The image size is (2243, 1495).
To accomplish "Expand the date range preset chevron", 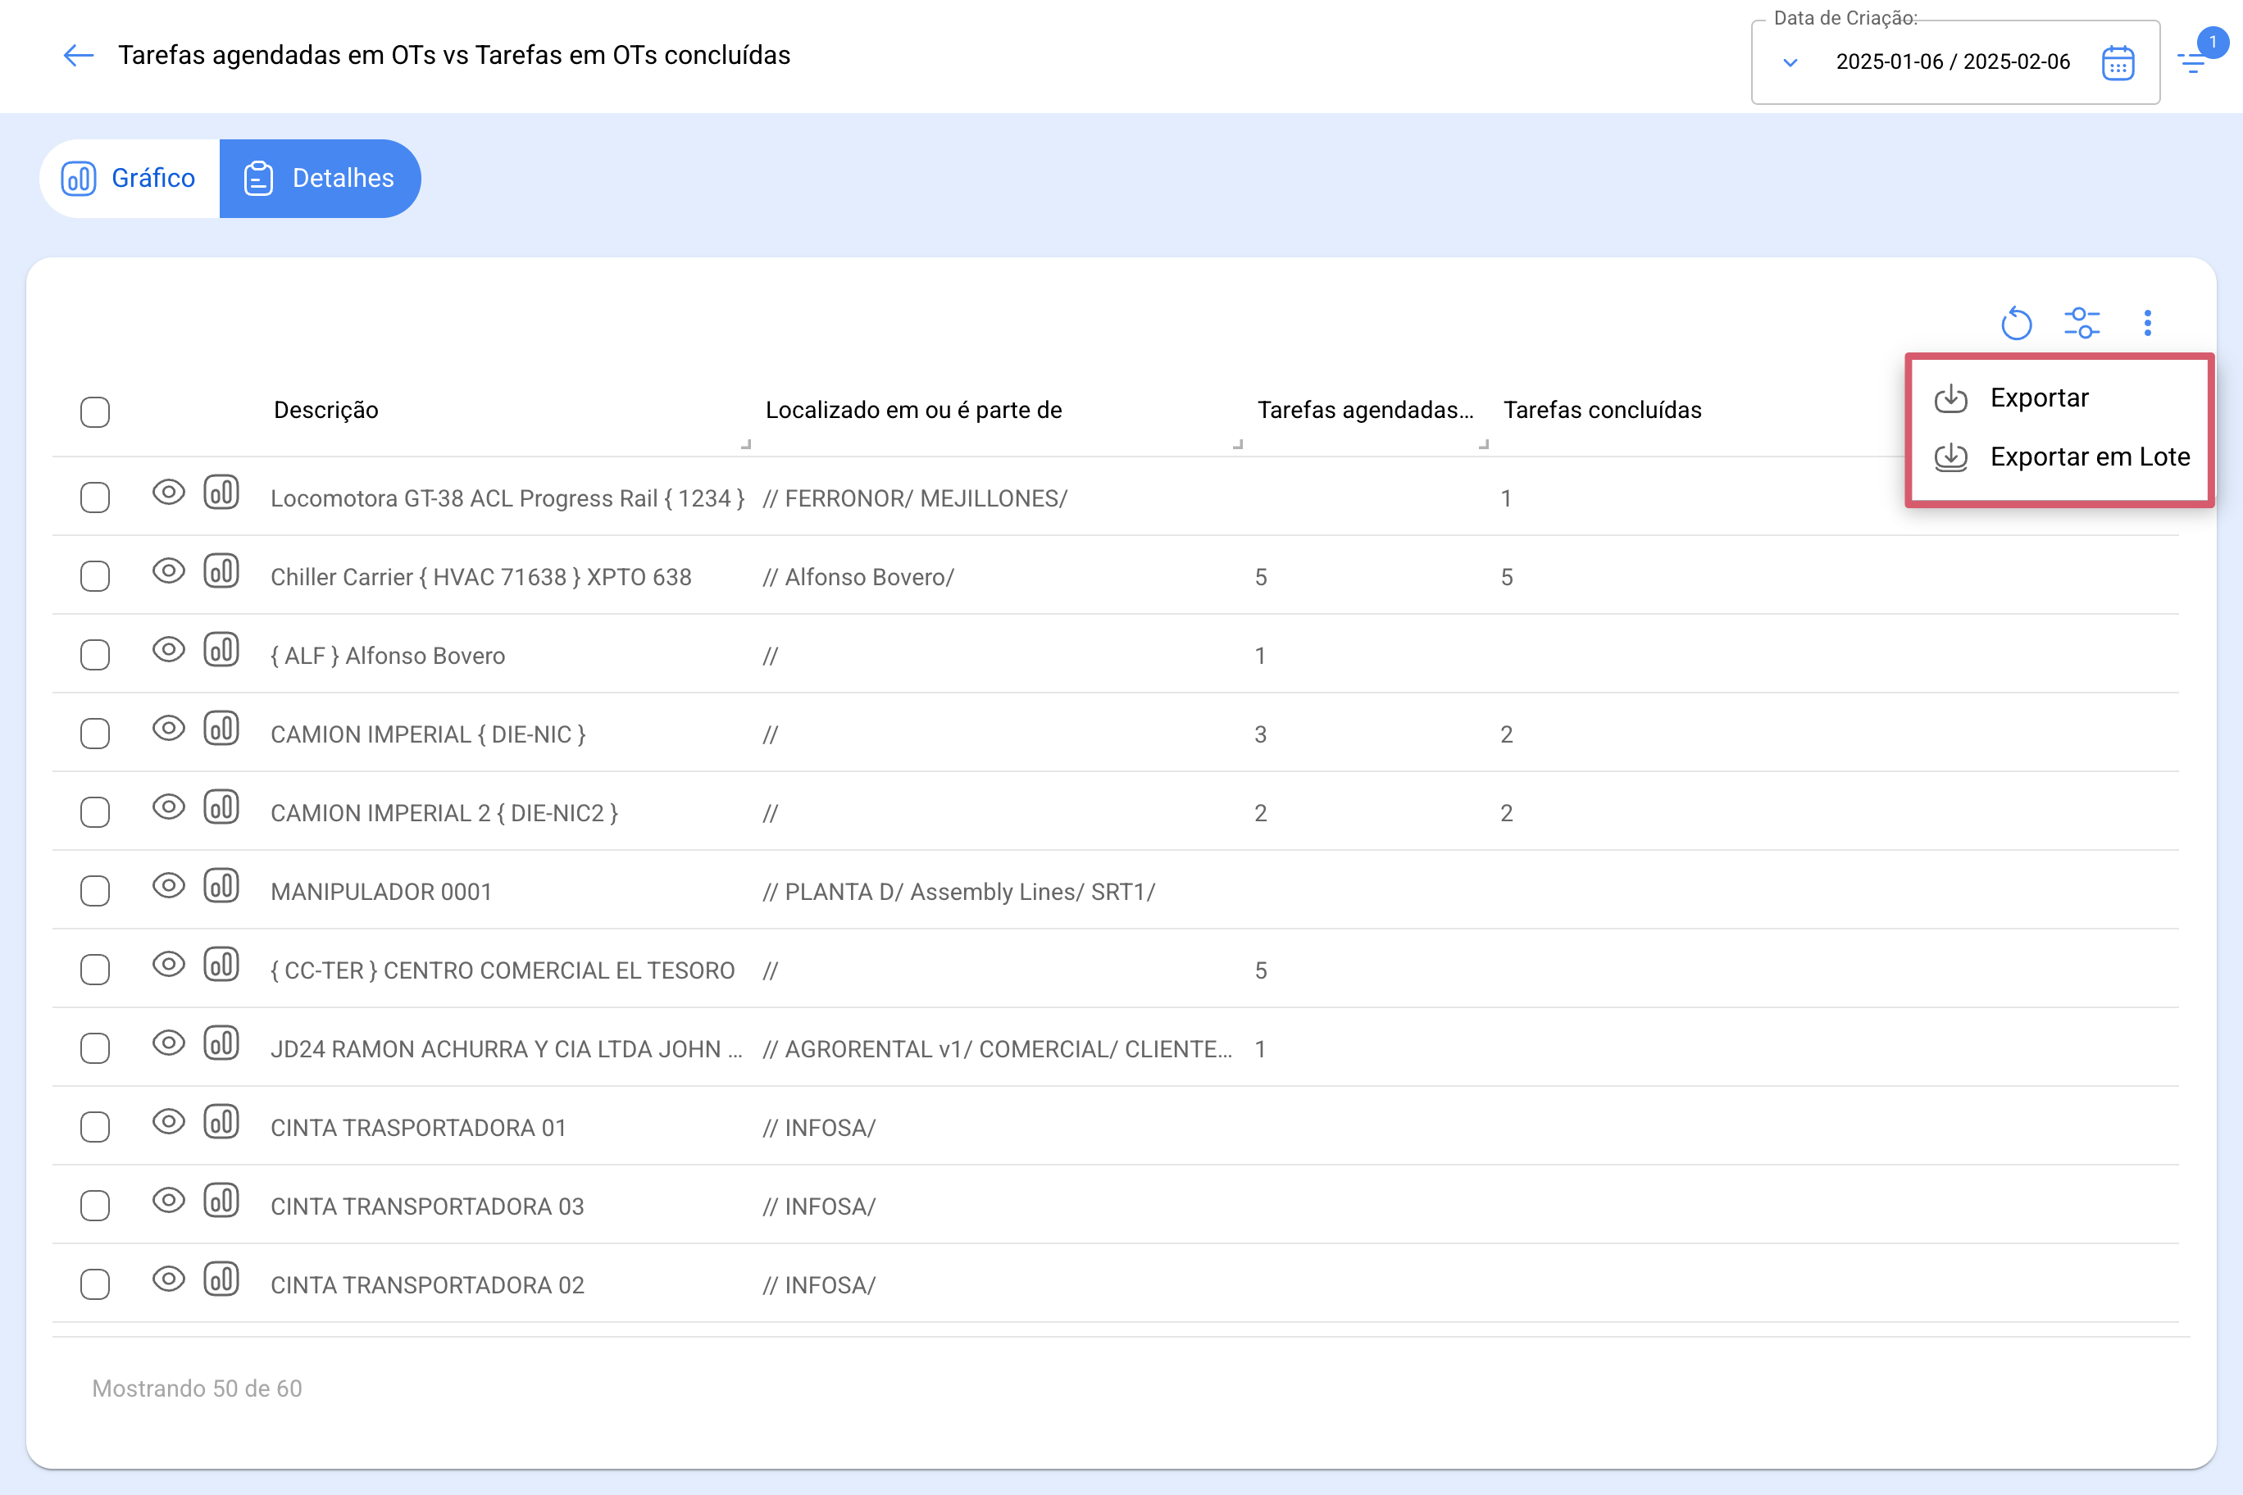I will [1790, 63].
